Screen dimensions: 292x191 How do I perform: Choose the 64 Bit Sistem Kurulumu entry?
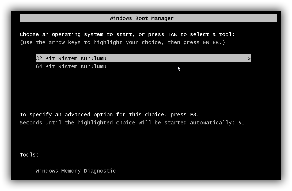(x=71, y=66)
